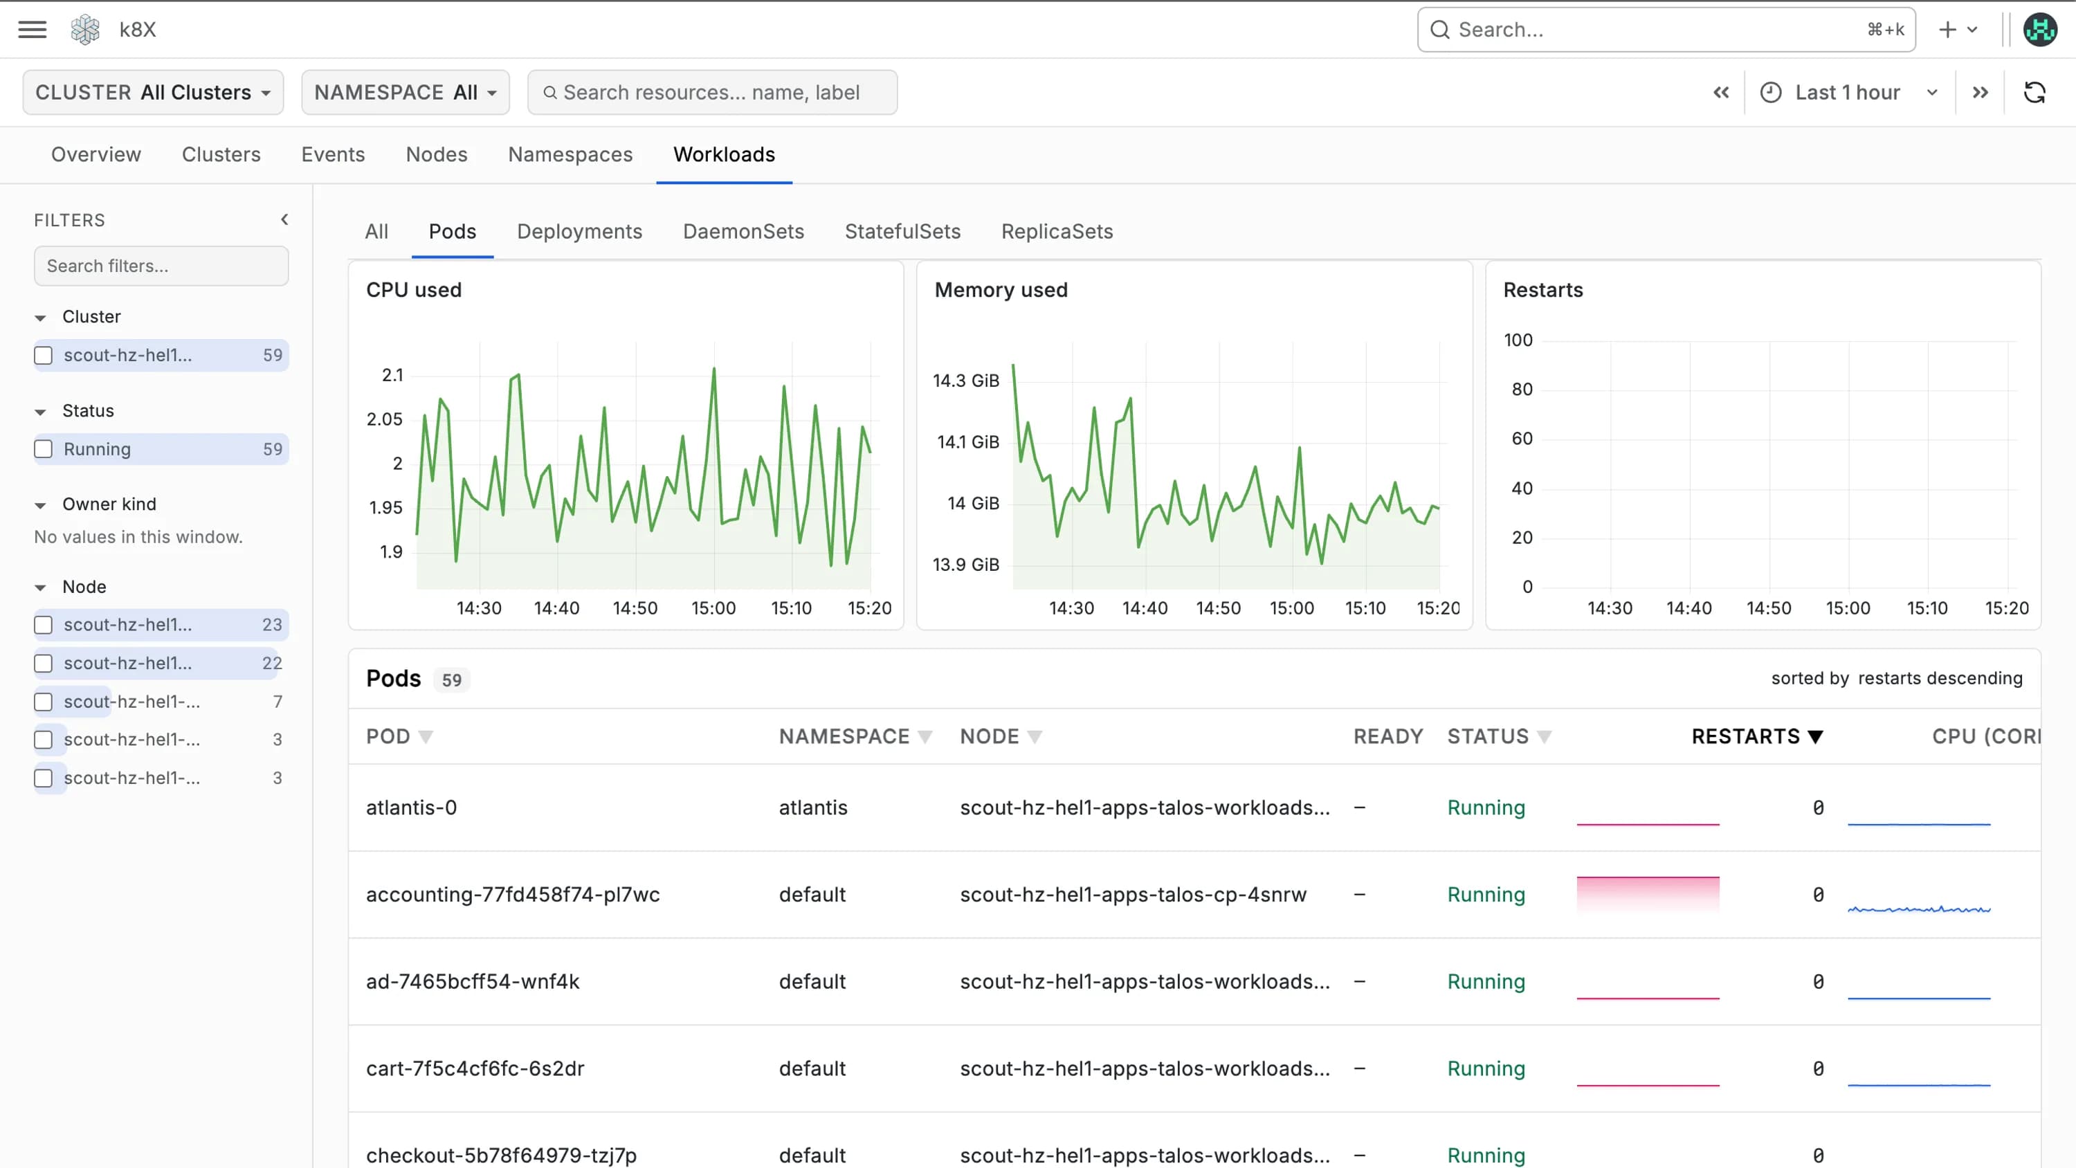Check the Running status filter
Image resolution: width=2076 pixels, height=1168 pixels.
click(44, 449)
